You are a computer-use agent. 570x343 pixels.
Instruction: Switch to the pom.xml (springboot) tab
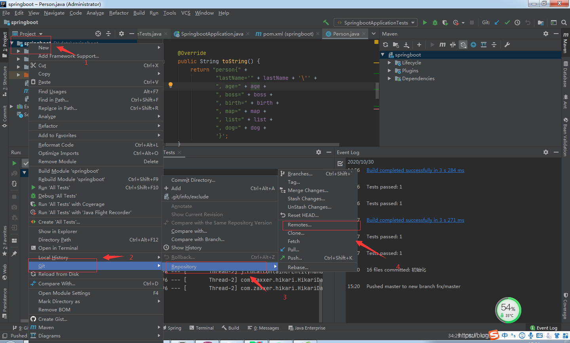point(288,34)
